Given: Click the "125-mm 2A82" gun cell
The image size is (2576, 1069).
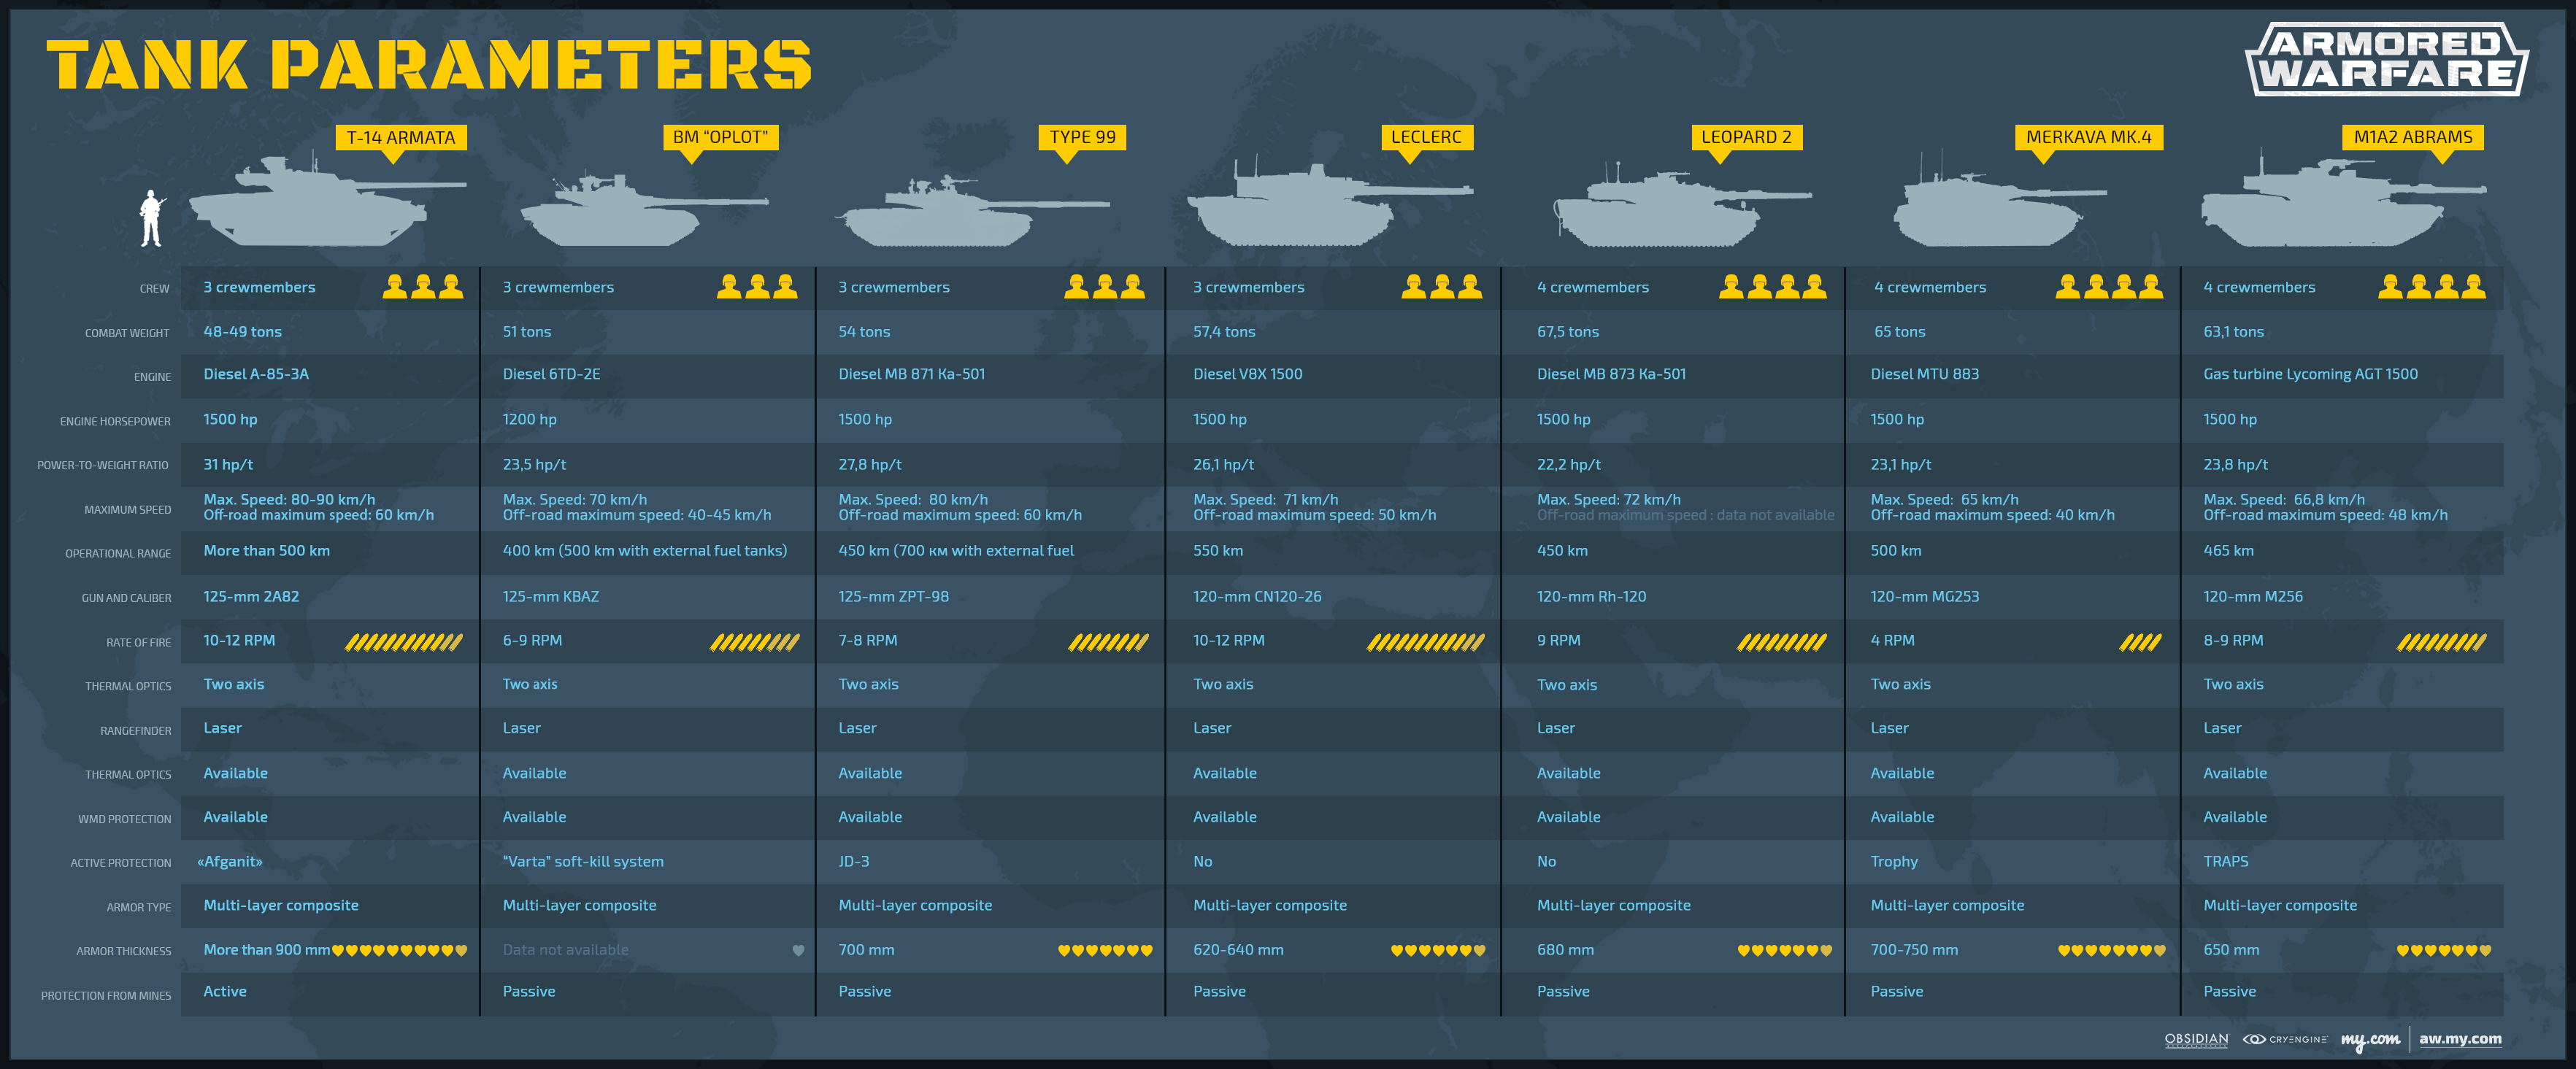Looking at the screenshot, I should (x=251, y=597).
